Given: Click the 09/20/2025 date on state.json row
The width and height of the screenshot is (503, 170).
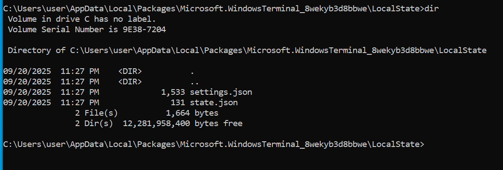Looking at the screenshot, I should pos(27,103).
